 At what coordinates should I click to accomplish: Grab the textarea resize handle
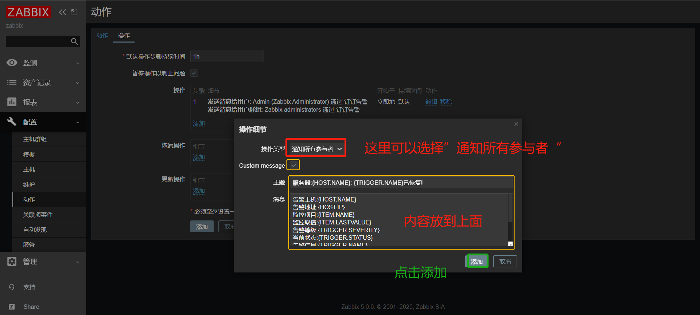coord(510,244)
